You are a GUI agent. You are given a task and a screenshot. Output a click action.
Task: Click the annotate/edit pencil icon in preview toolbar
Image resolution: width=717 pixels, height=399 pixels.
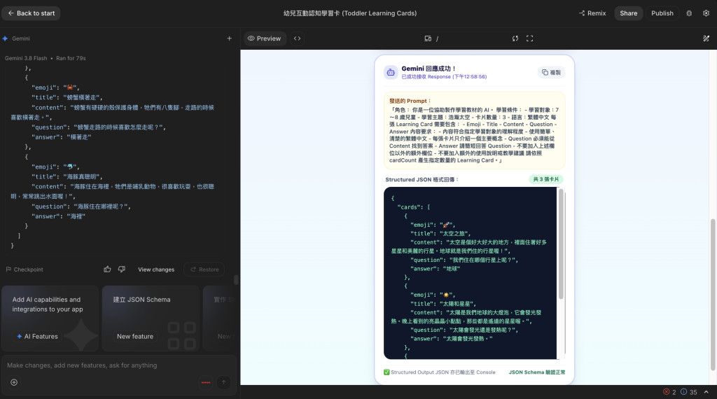[706, 38]
